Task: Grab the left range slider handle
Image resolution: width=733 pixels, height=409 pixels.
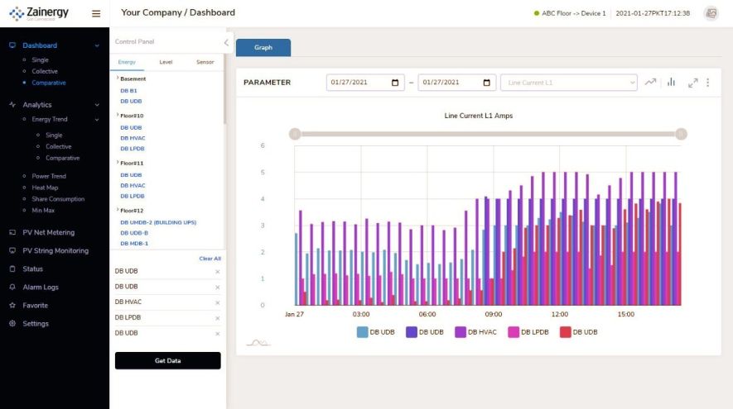Action: pos(295,134)
